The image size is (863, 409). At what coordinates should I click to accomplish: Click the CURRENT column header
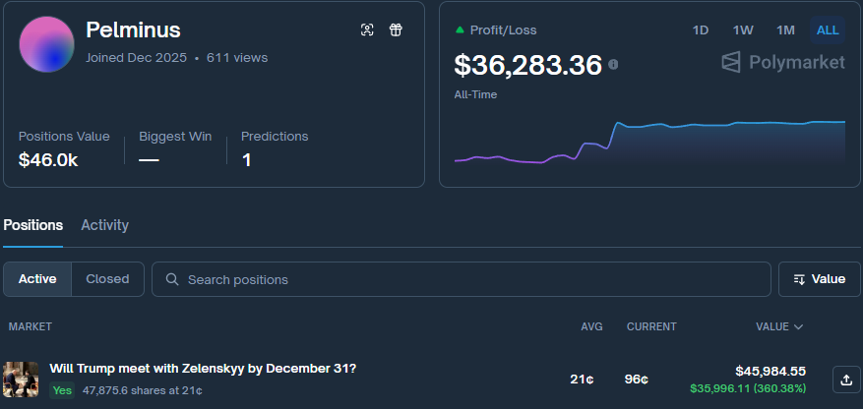[651, 326]
